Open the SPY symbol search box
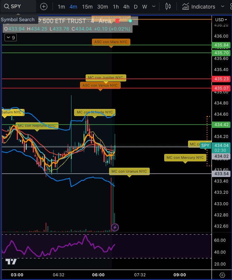Screen dimensions: 232x280 click(18, 7)
